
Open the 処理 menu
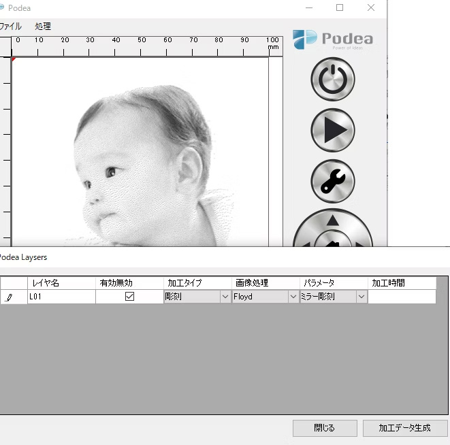pyautogui.click(x=43, y=27)
